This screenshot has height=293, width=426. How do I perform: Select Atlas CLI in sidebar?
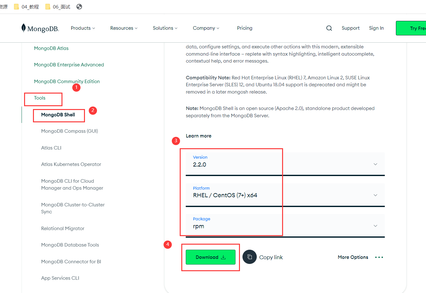click(51, 148)
